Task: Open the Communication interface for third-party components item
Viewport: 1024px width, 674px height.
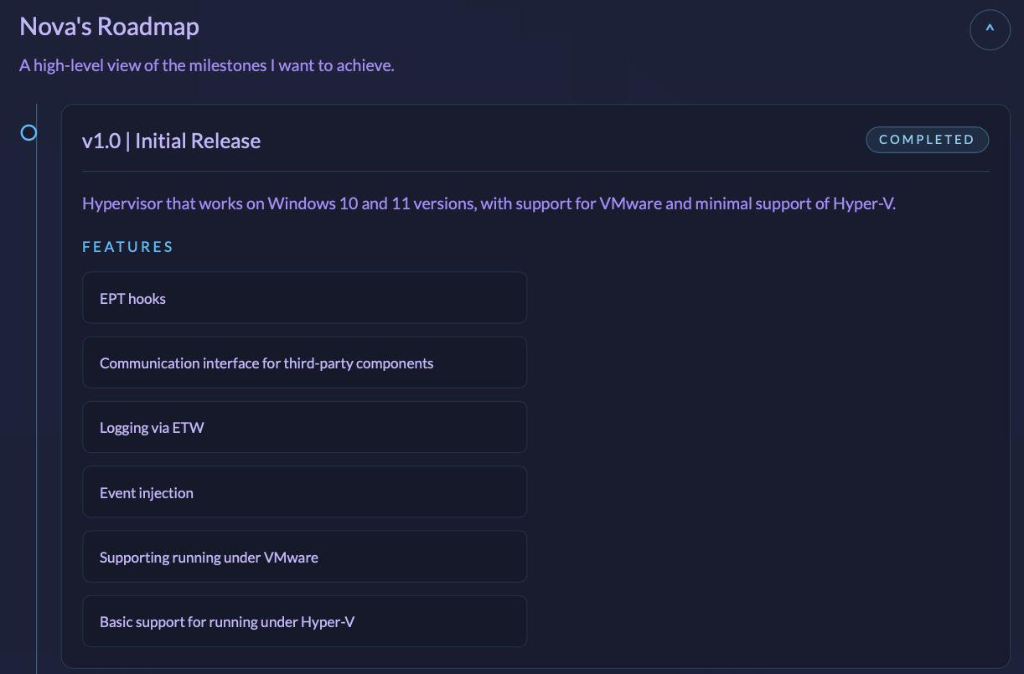Action: 304,363
